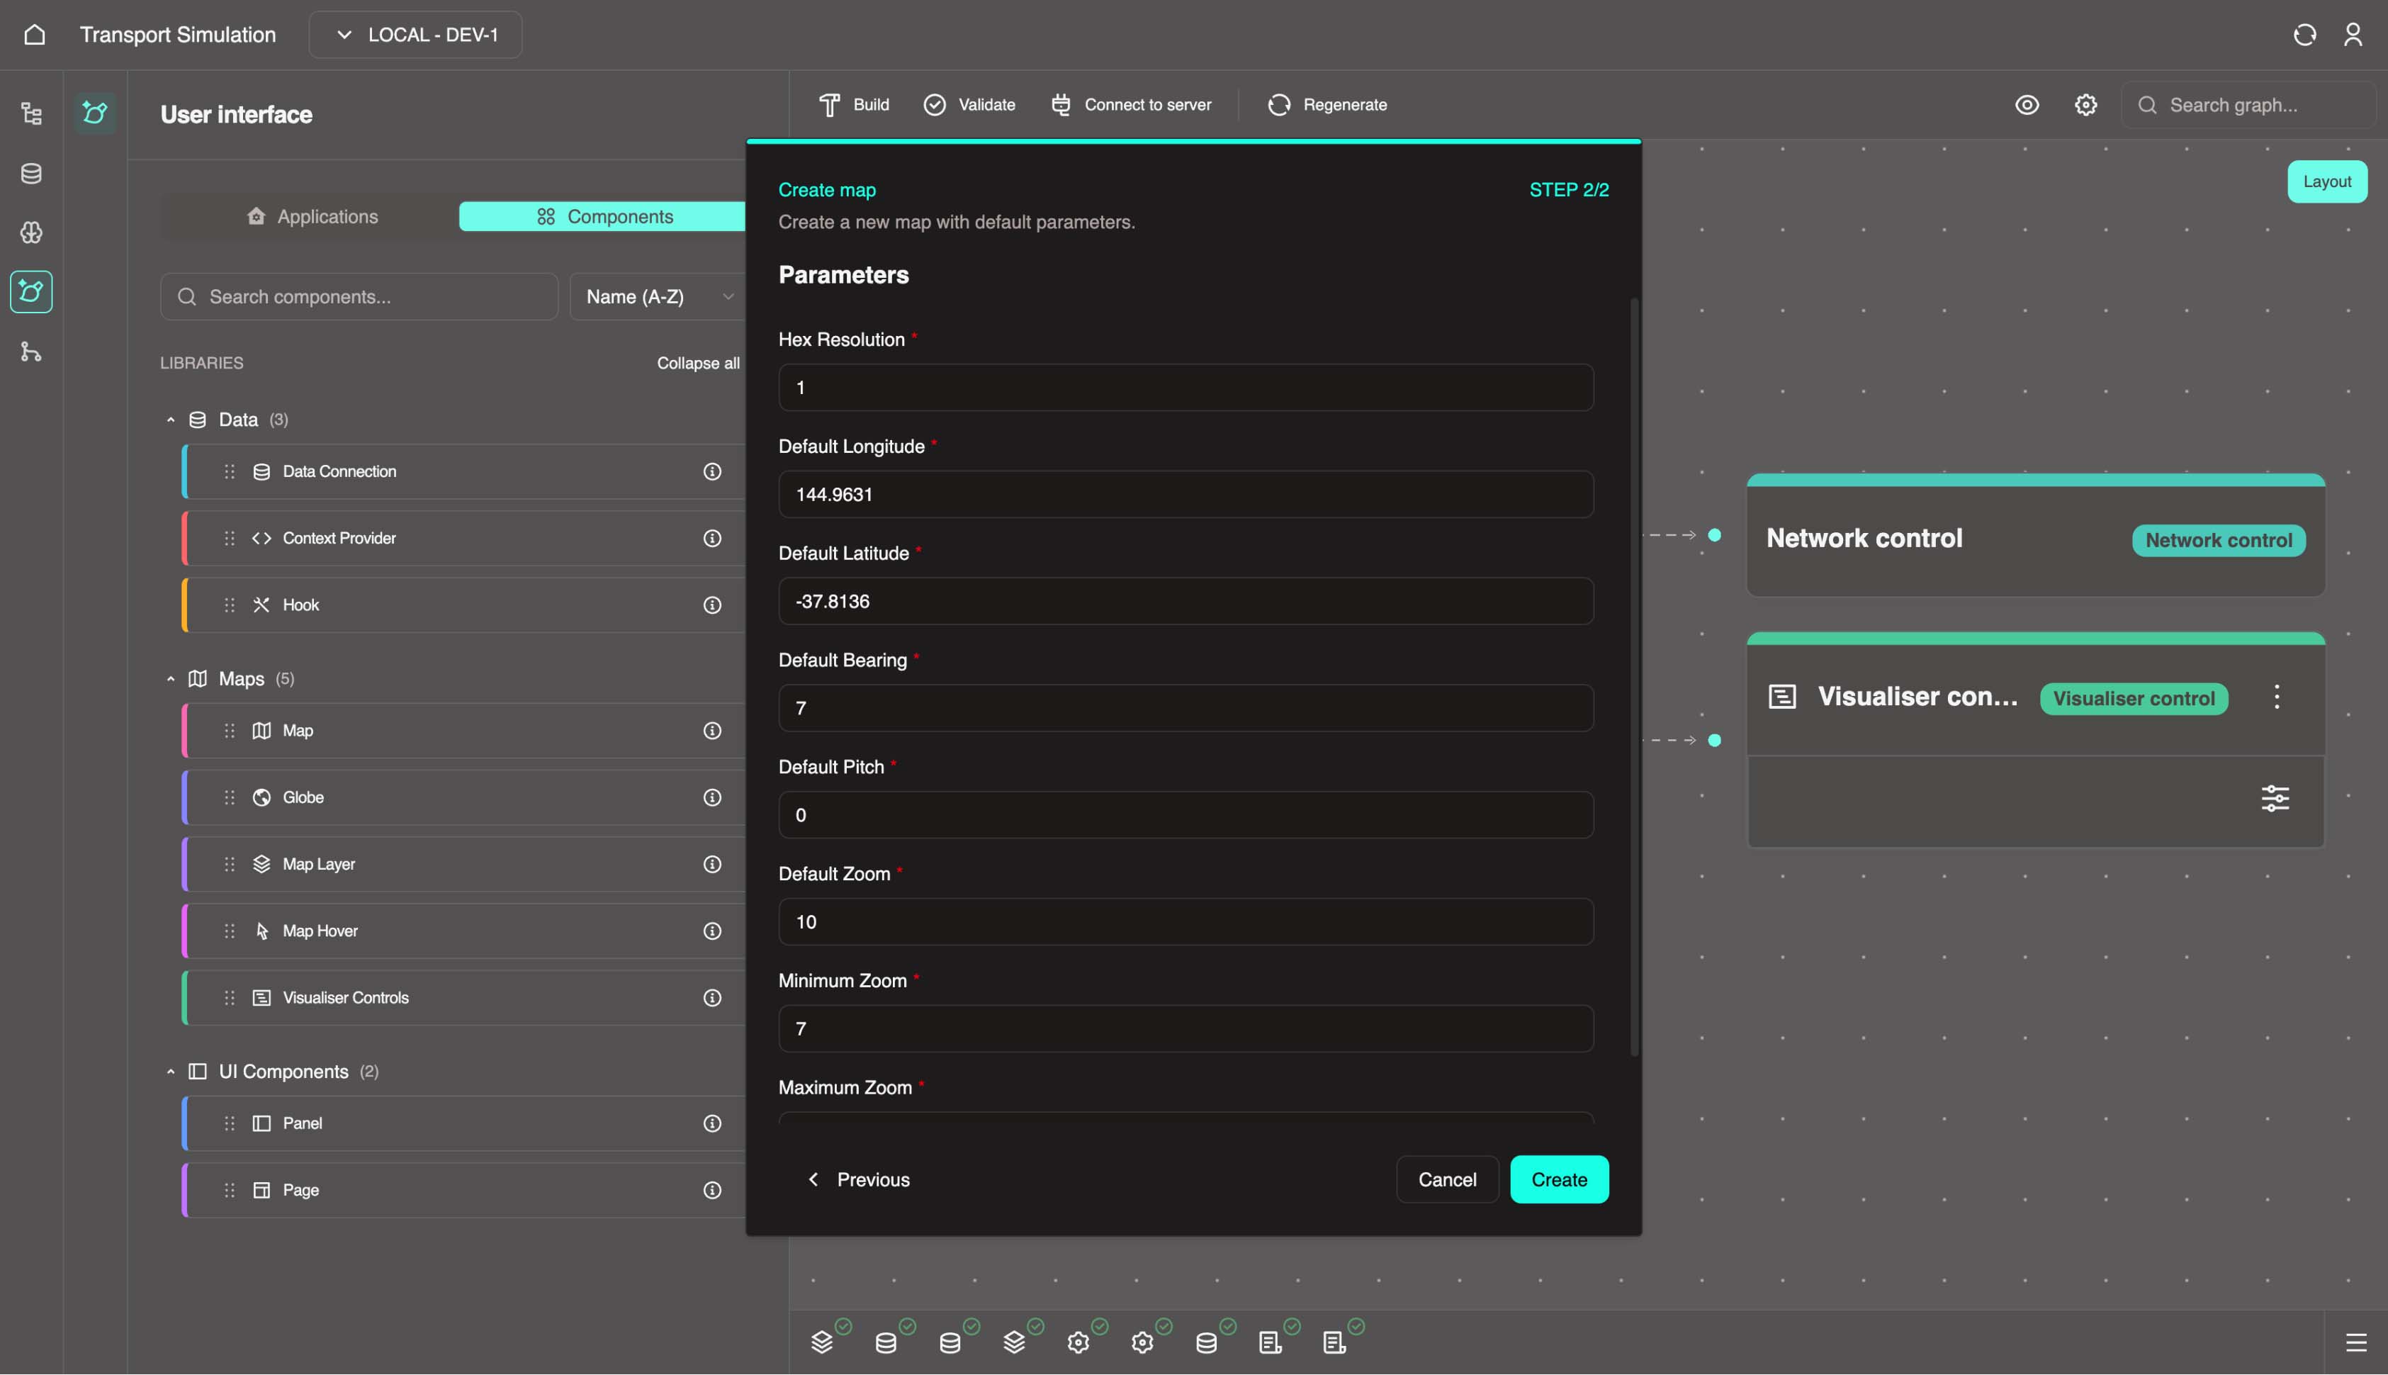Select the Data Connection component
2388x1375 pixels.
[463, 471]
